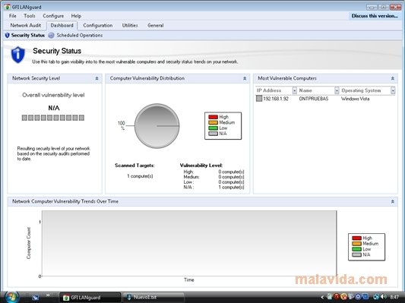Image resolution: width=405 pixels, height=303 pixels.
Task: Open the File menu
Action: [13, 16]
